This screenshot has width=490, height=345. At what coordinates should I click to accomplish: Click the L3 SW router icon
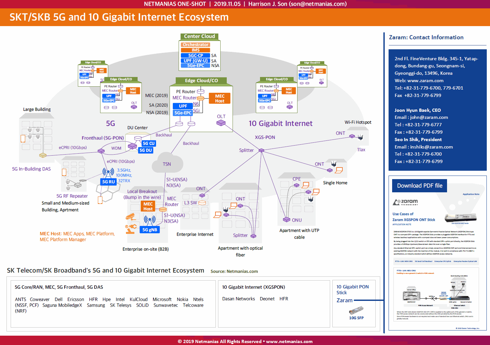202,203
